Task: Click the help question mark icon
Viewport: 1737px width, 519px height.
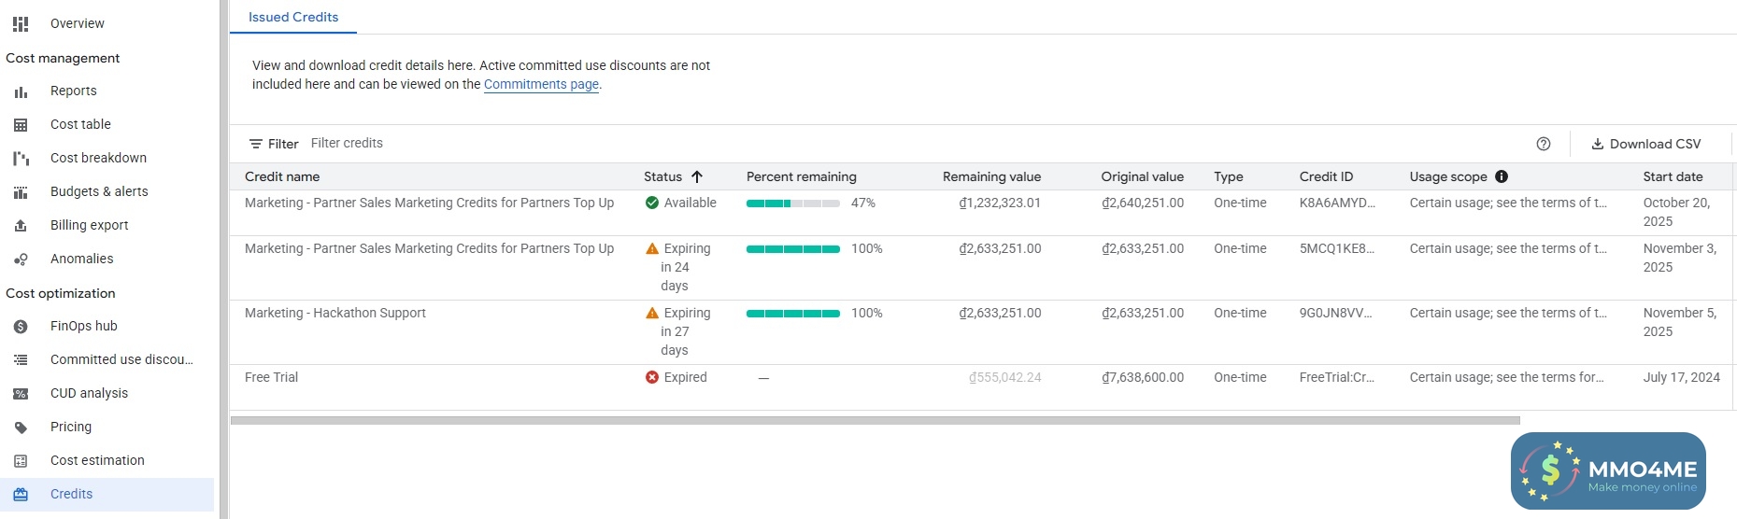Action: point(1543,144)
